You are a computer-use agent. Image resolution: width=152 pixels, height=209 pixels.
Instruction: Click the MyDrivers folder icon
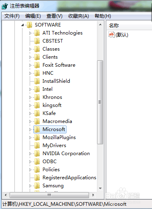(x=37, y=145)
